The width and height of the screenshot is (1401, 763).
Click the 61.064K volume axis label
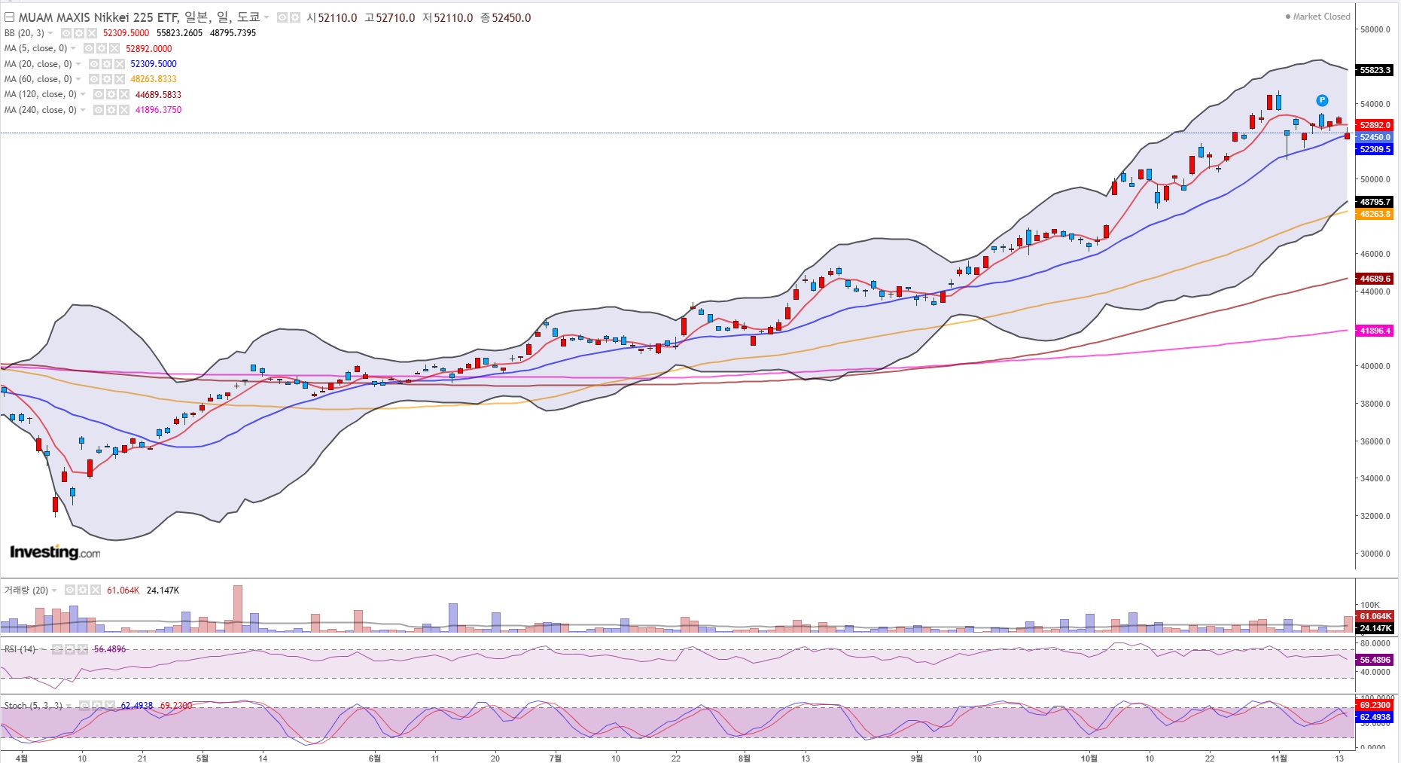(x=1375, y=616)
